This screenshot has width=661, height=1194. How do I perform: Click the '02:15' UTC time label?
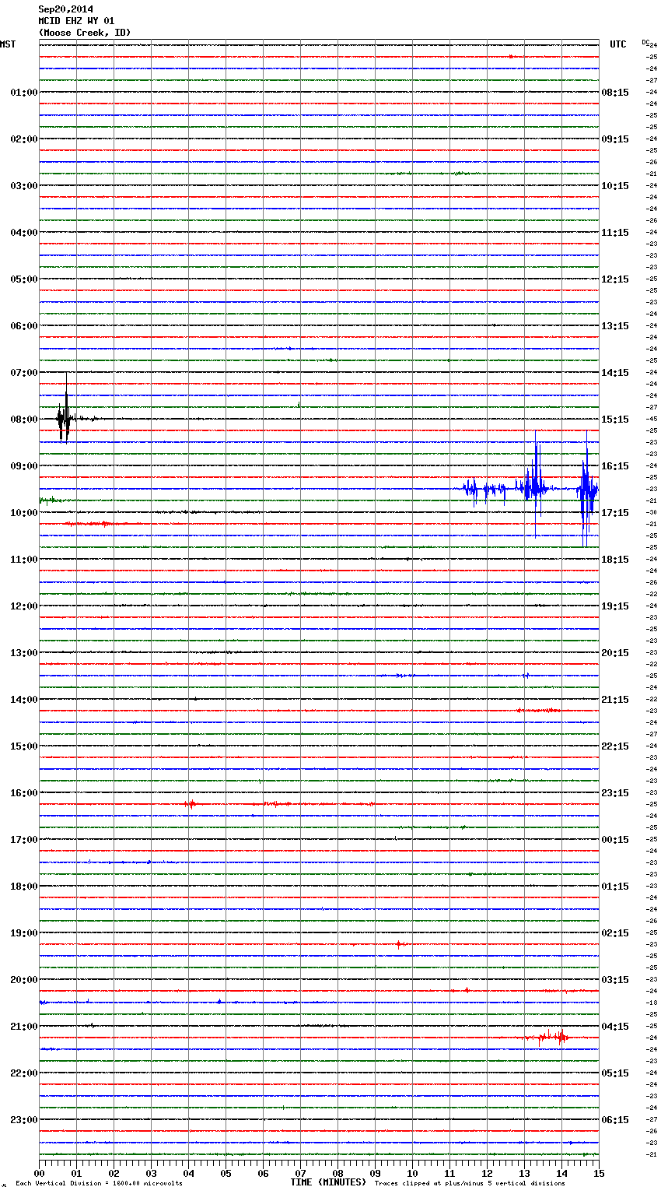615,933
